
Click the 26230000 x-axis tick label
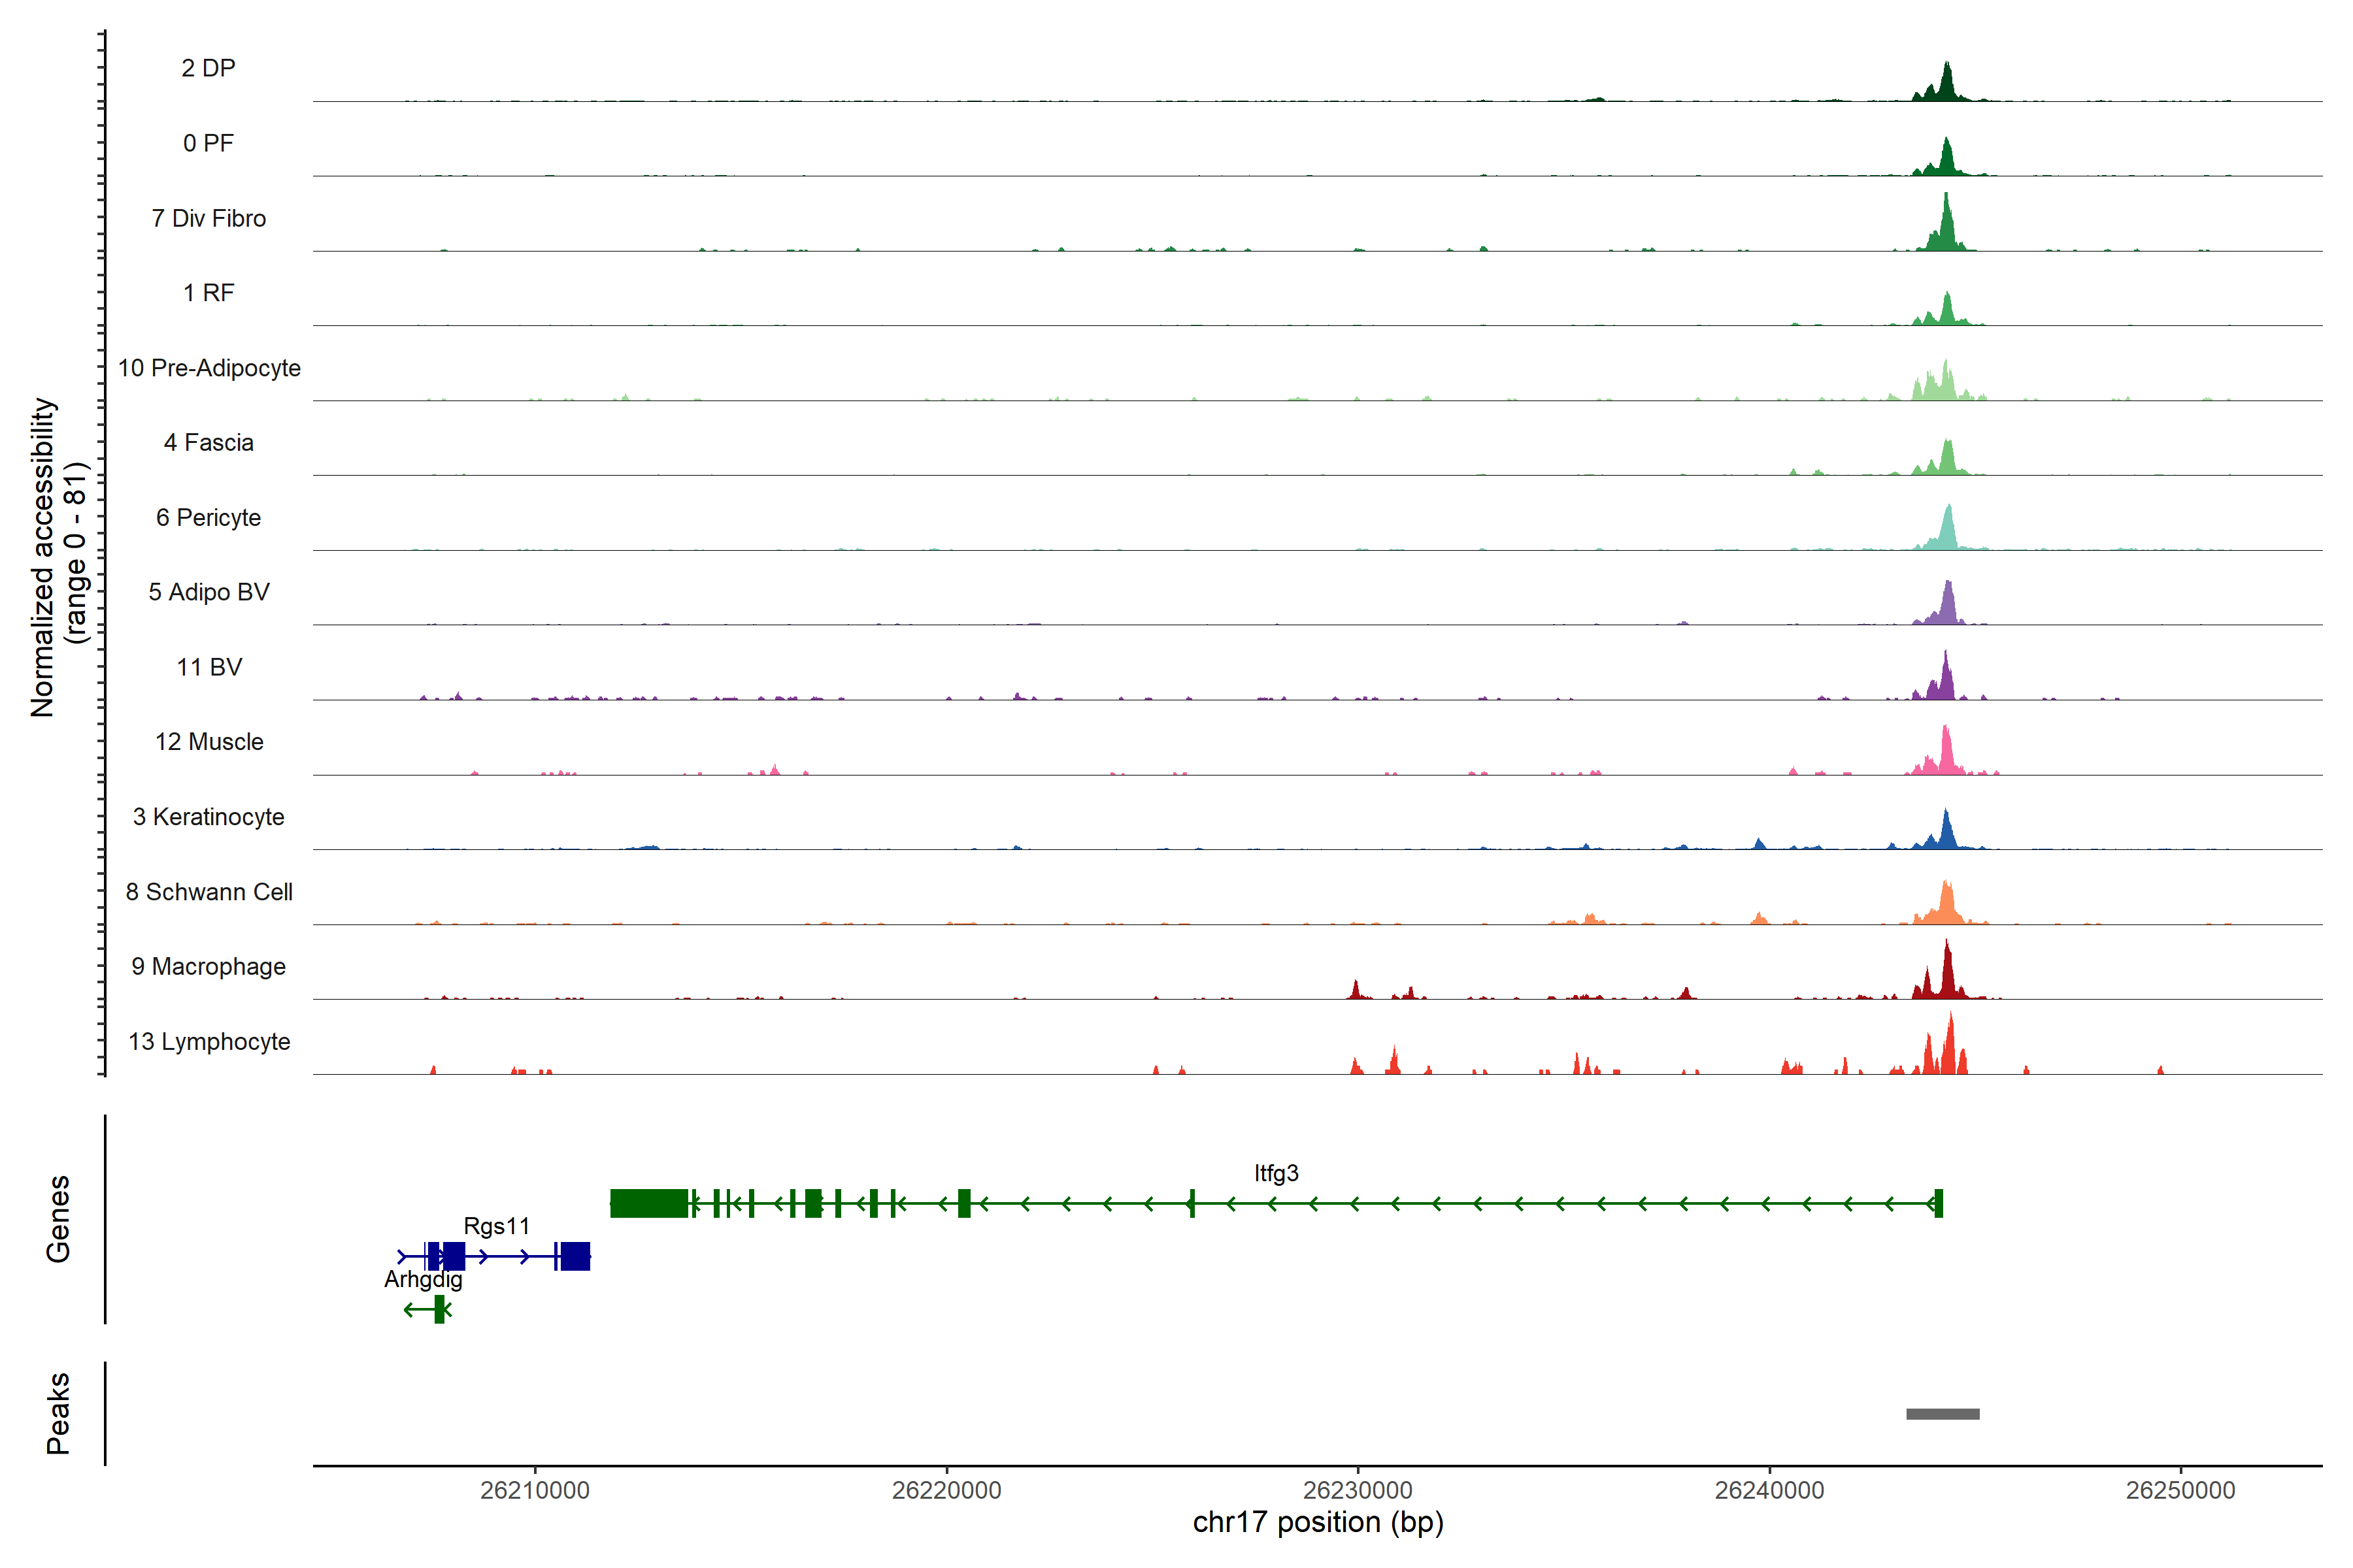click(x=1358, y=1490)
